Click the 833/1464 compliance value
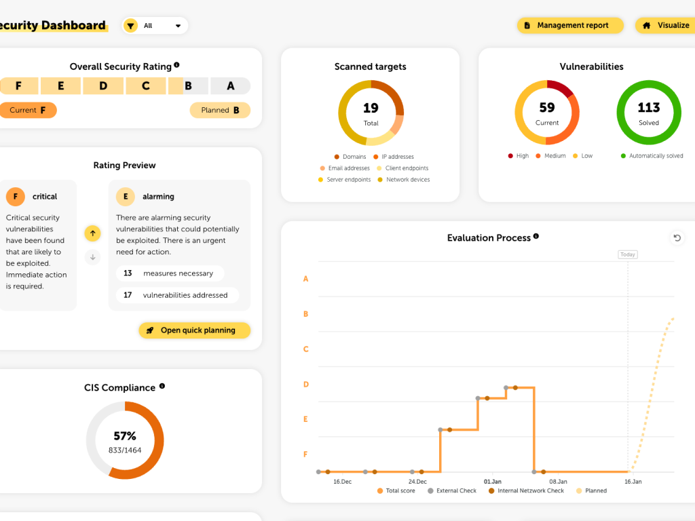Image resolution: width=695 pixels, height=521 pixels. pos(125,450)
